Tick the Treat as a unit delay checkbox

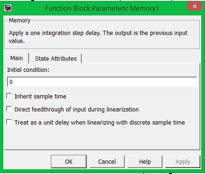pyautogui.click(x=9, y=122)
